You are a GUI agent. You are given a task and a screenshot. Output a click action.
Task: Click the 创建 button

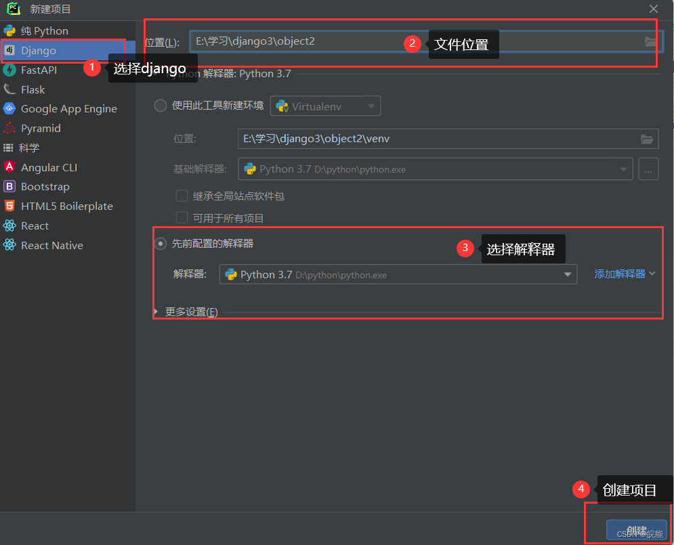click(x=637, y=530)
